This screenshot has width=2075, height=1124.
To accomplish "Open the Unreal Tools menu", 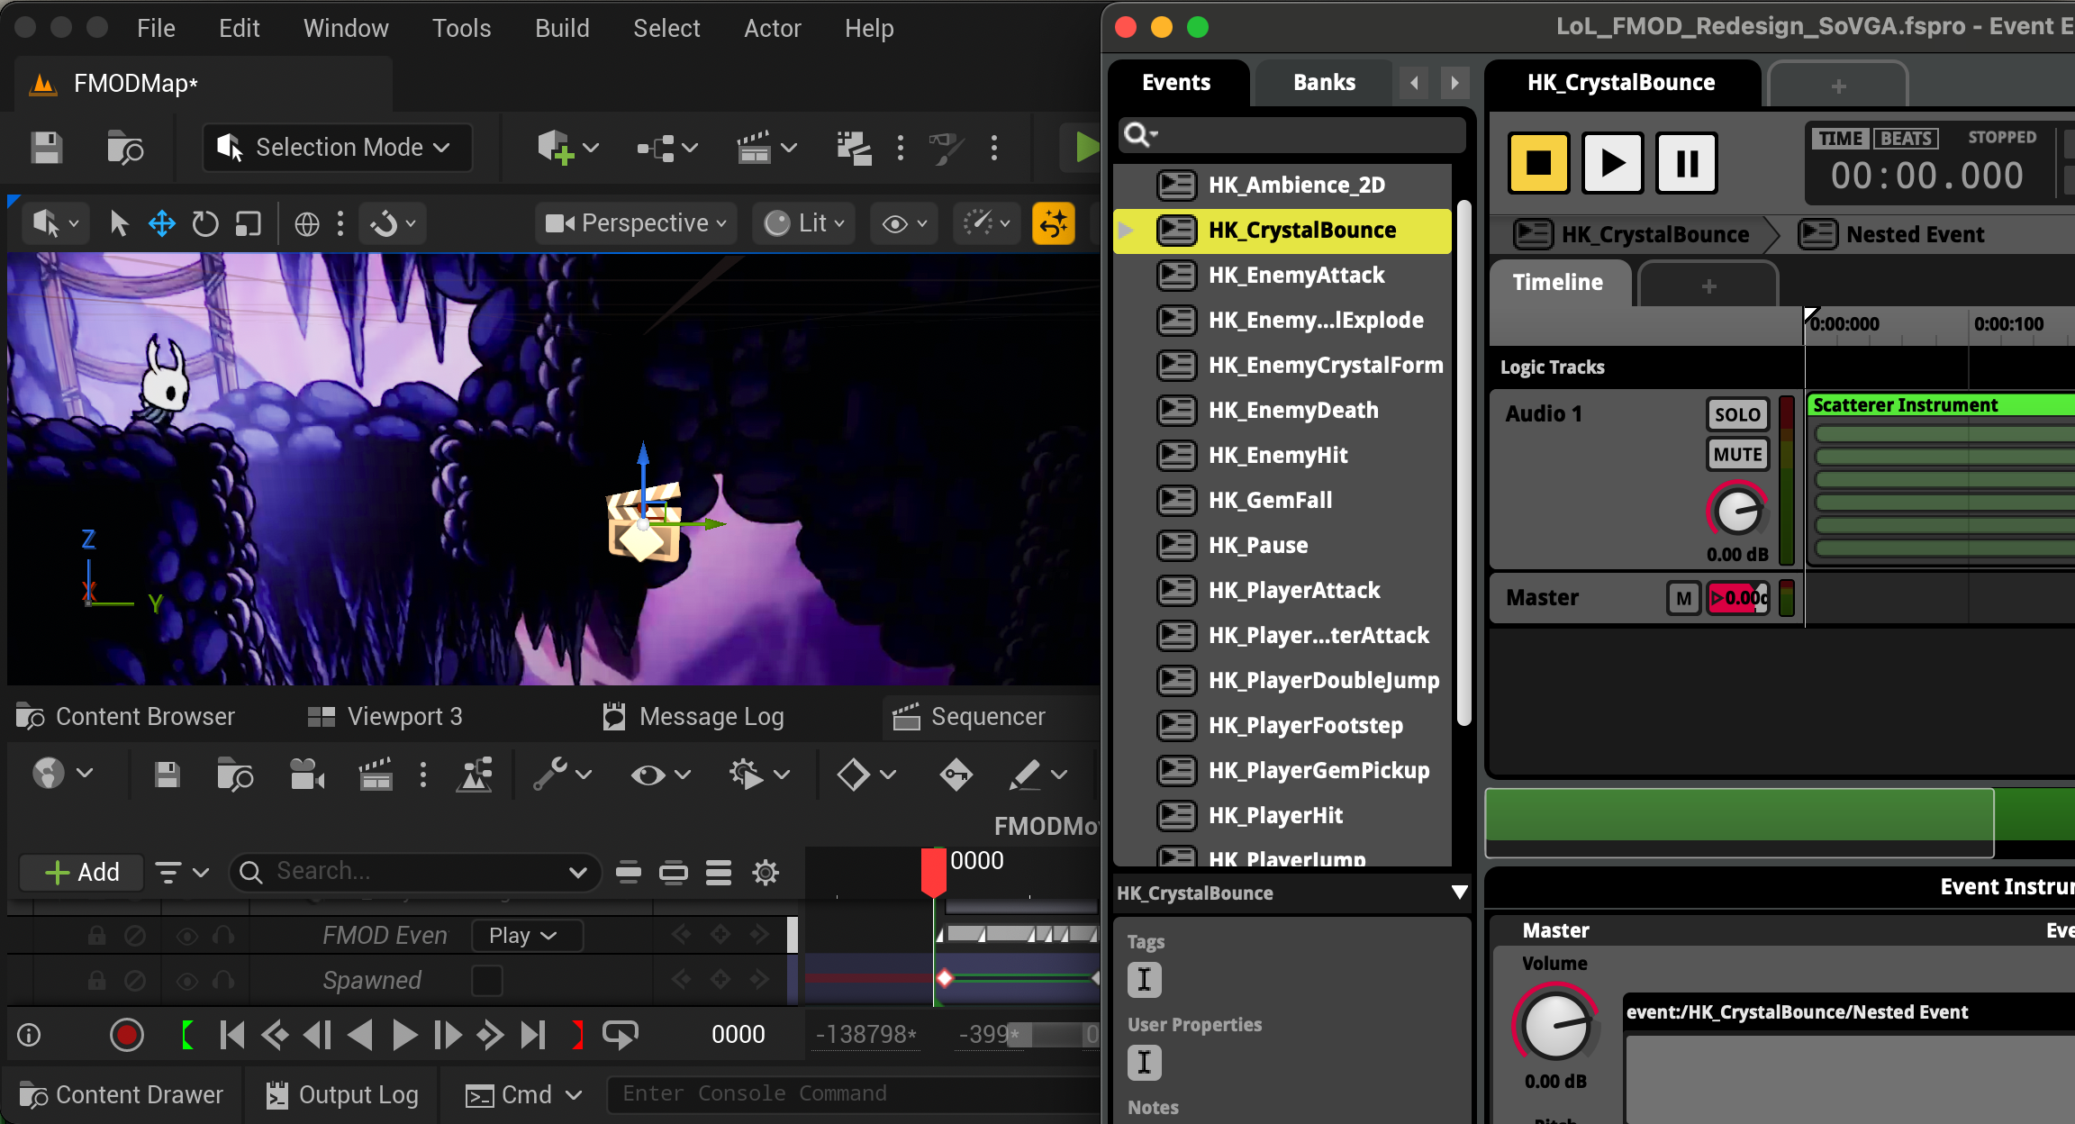I will [x=461, y=28].
